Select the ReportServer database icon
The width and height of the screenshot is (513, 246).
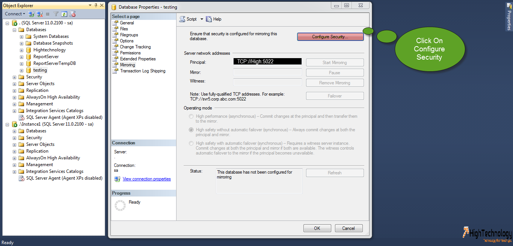click(29, 57)
